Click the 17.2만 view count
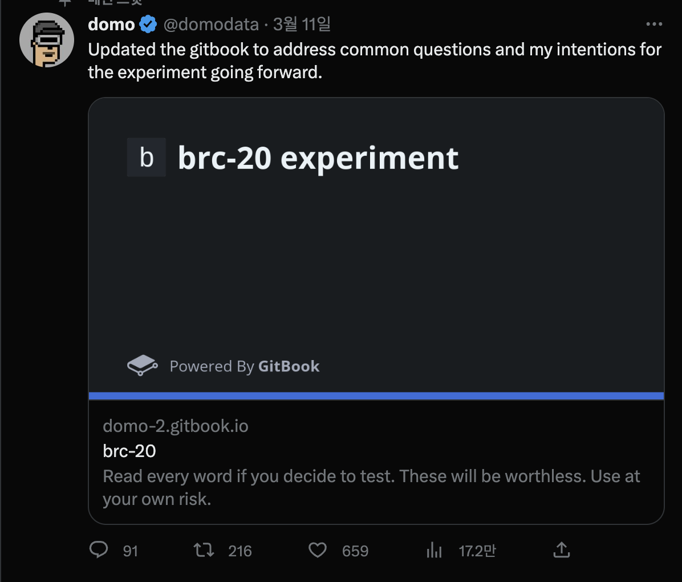The height and width of the screenshot is (582, 682). [x=477, y=551]
